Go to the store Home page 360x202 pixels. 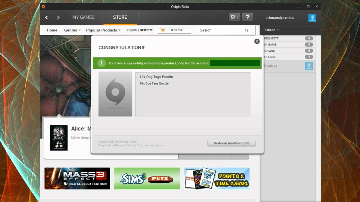[52, 30]
